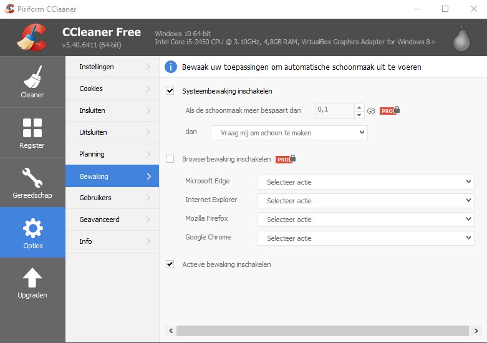Click the Upgraden arrow icon
This screenshot has height=343, width=487.
click(32, 282)
